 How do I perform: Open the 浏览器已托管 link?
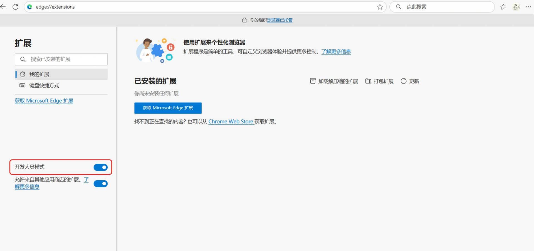tap(280, 20)
